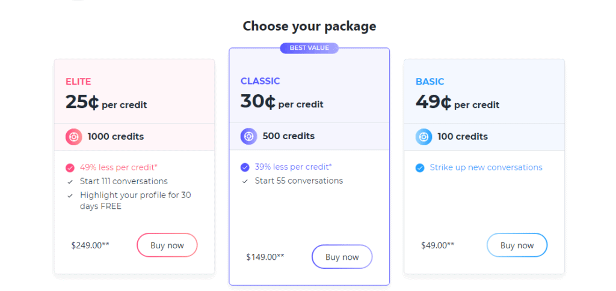Click the Best Value badge

[309, 48]
